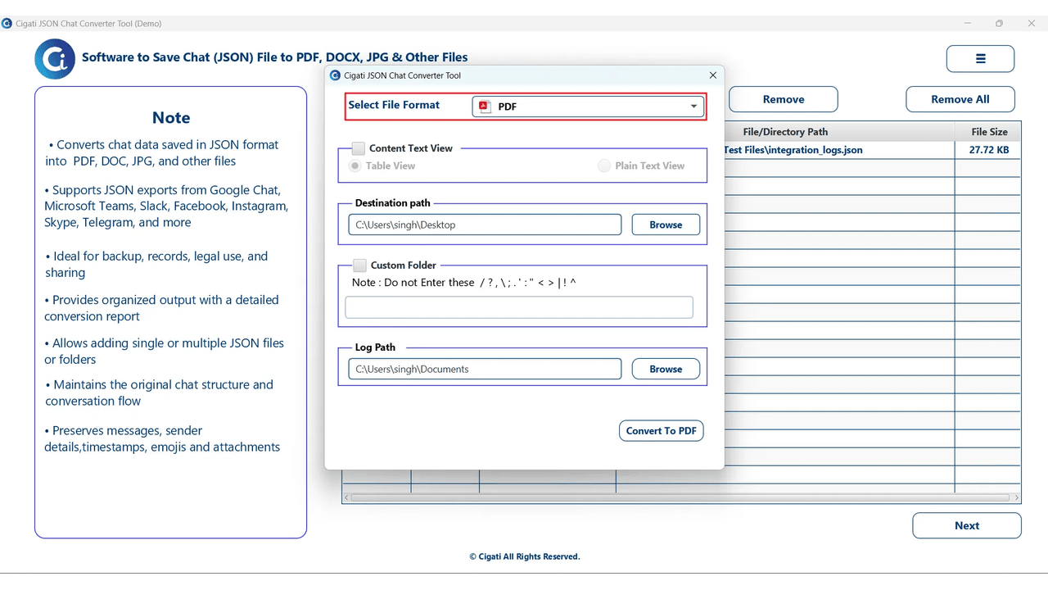Screen dimensions: 1048x590
Task: Click the scrollbar right arrow of file table
Action: 1017,497
